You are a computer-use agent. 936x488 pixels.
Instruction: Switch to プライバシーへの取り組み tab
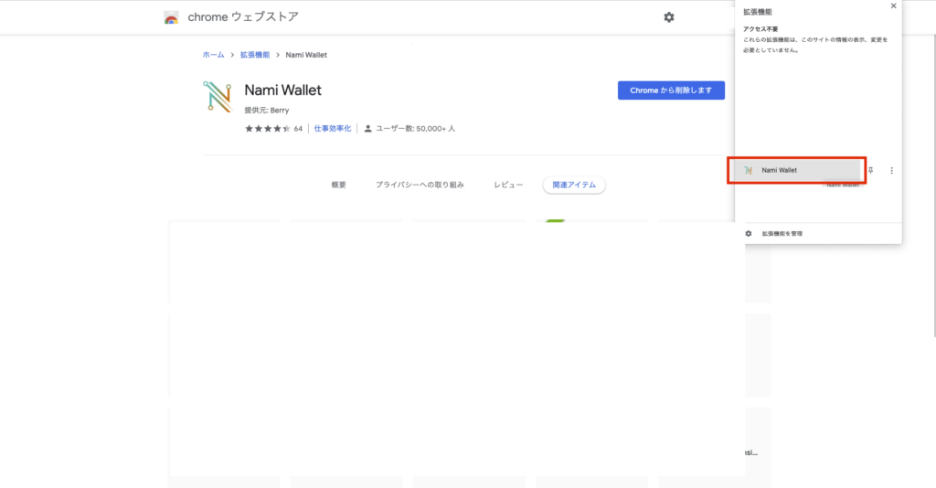420,185
